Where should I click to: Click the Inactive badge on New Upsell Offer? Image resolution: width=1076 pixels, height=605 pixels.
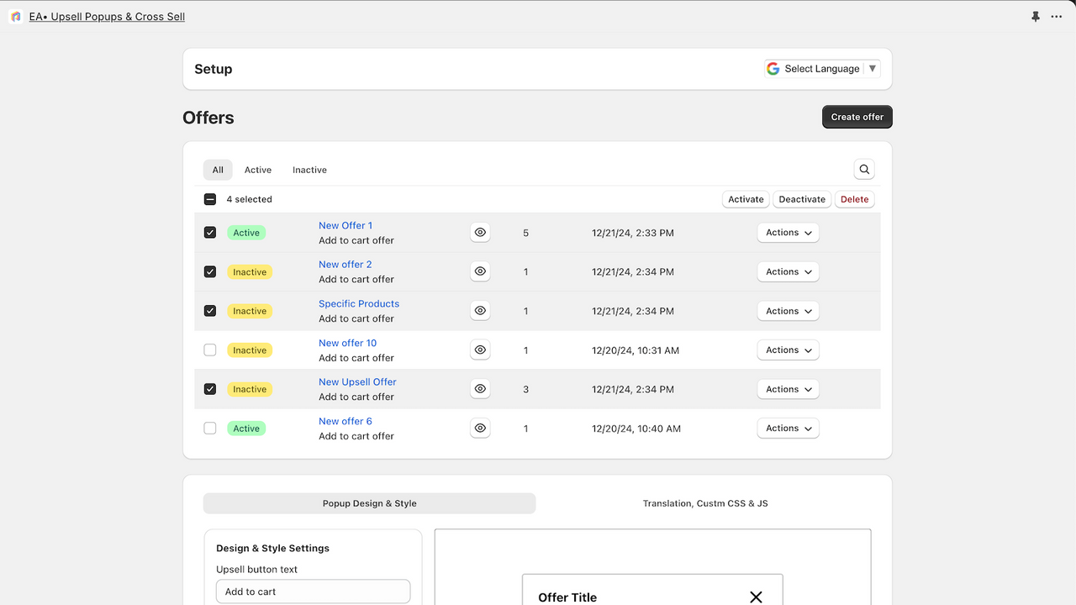250,389
